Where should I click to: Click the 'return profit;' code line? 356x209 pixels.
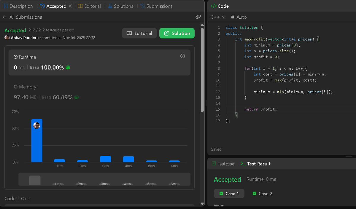pyautogui.click(x=260, y=109)
